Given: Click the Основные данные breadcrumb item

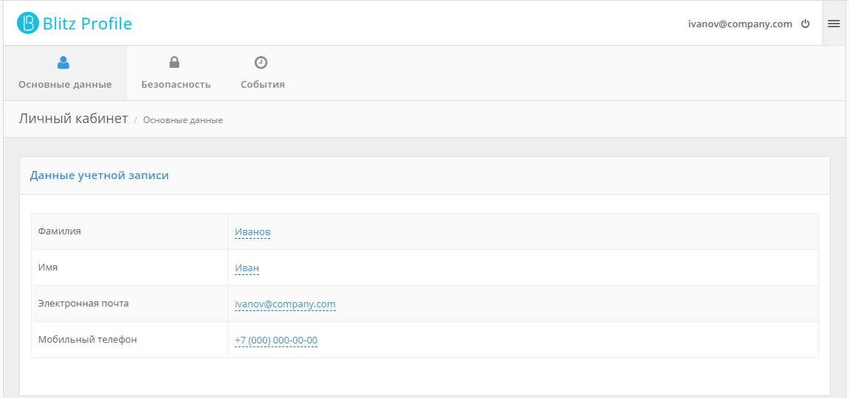Looking at the screenshot, I should [182, 119].
